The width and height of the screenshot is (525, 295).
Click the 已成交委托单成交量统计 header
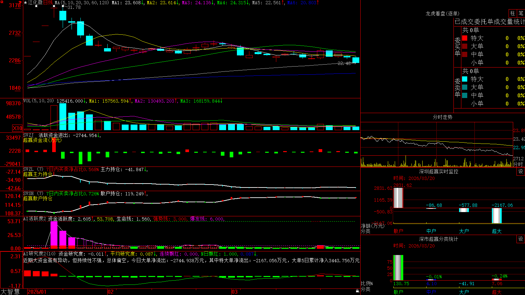(489, 22)
